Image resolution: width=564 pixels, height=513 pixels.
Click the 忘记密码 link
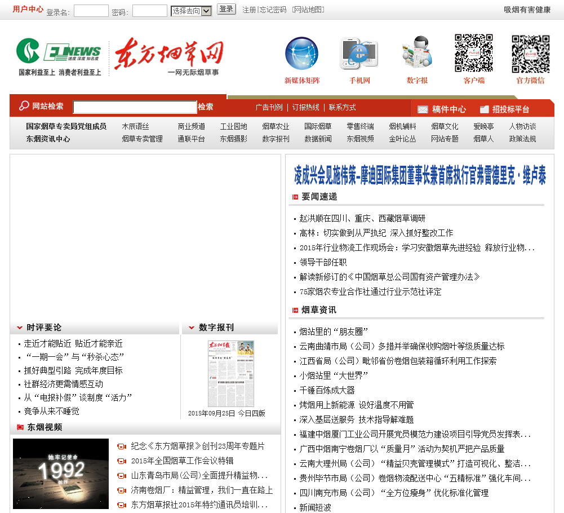point(273,10)
